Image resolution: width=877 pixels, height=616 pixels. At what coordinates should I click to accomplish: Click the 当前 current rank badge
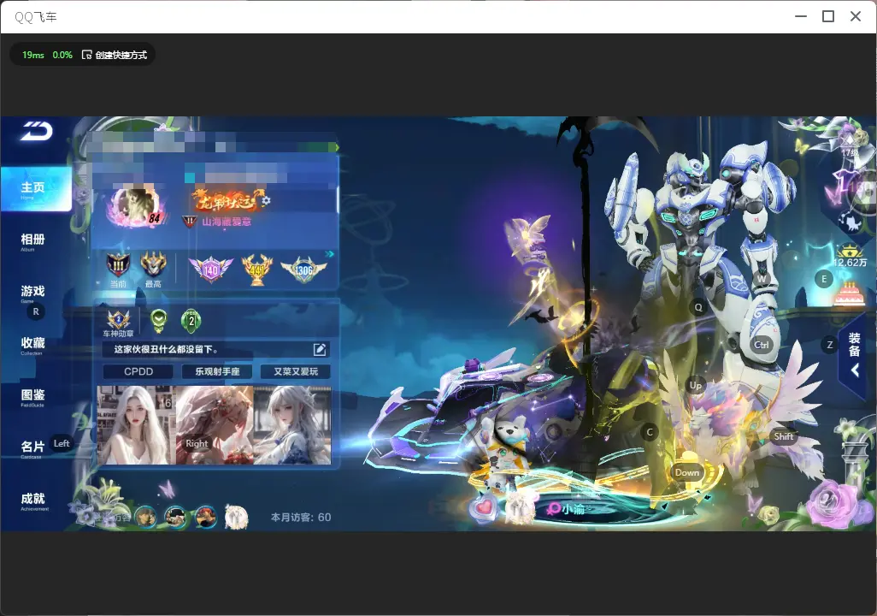118,268
